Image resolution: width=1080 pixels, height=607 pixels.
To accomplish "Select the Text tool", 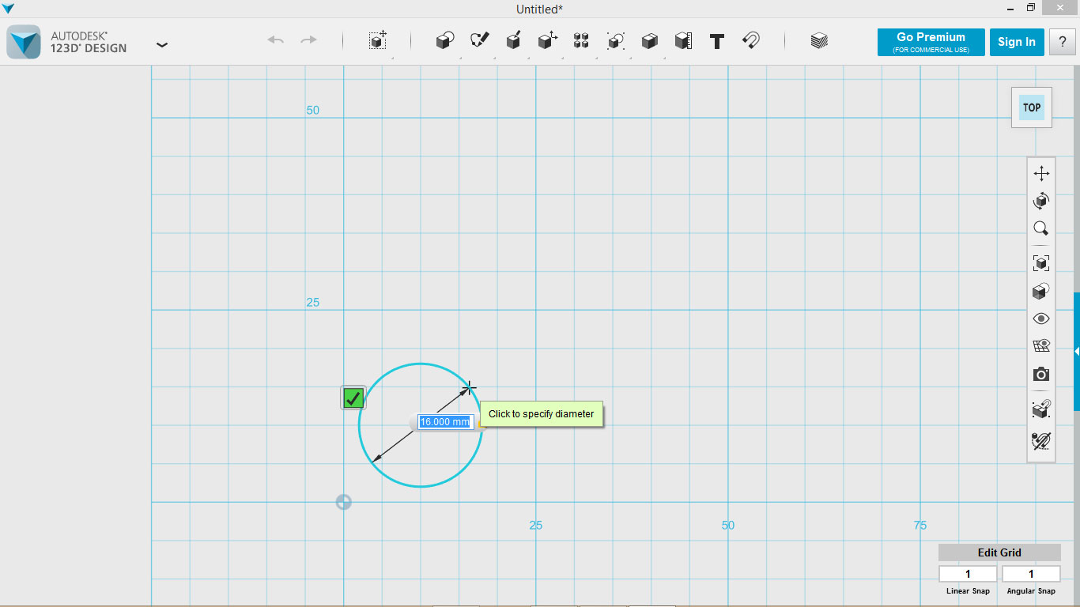I will [x=716, y=41].
